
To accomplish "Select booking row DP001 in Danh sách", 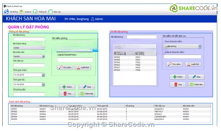I will pyautogui.click(x=110, y=109).
